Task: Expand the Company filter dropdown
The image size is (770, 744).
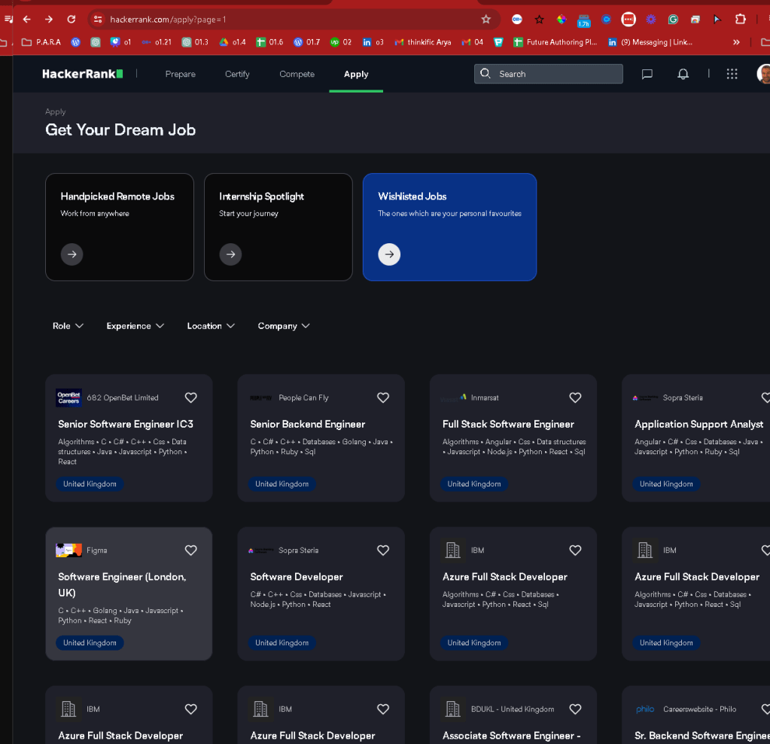Action: (x=283, y=326)
